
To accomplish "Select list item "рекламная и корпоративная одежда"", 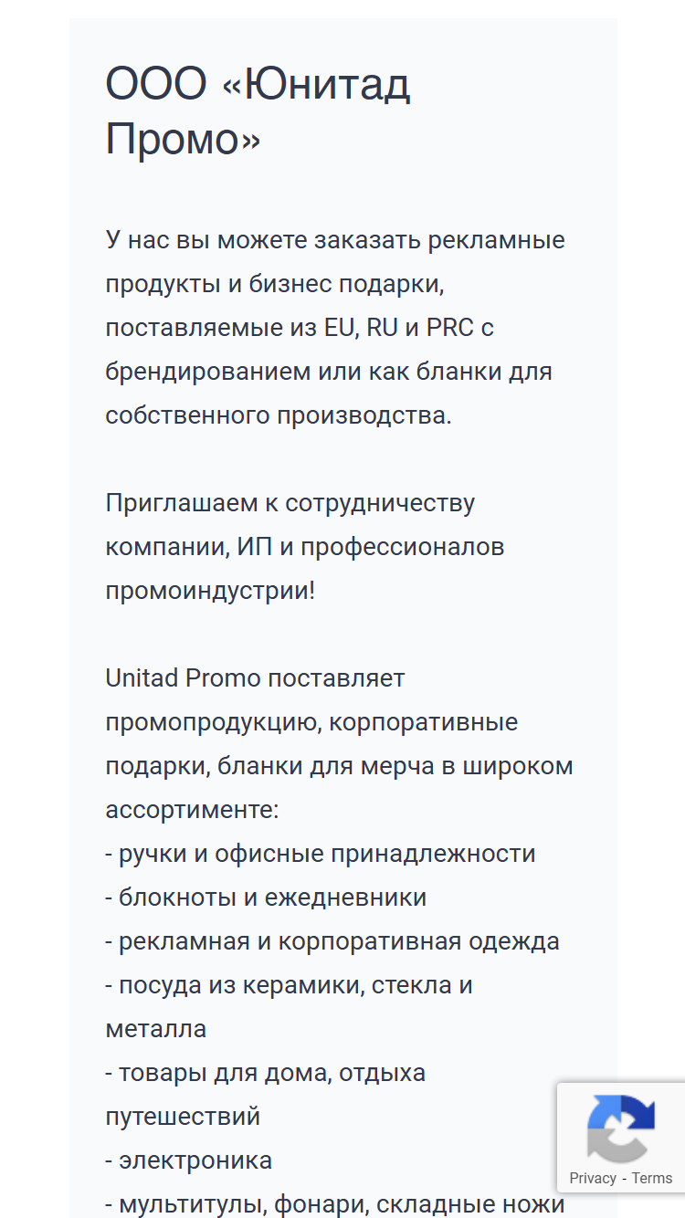I will 332,941.
